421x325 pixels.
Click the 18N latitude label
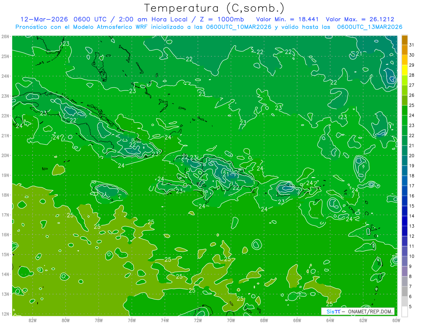[x=5, y=195]
